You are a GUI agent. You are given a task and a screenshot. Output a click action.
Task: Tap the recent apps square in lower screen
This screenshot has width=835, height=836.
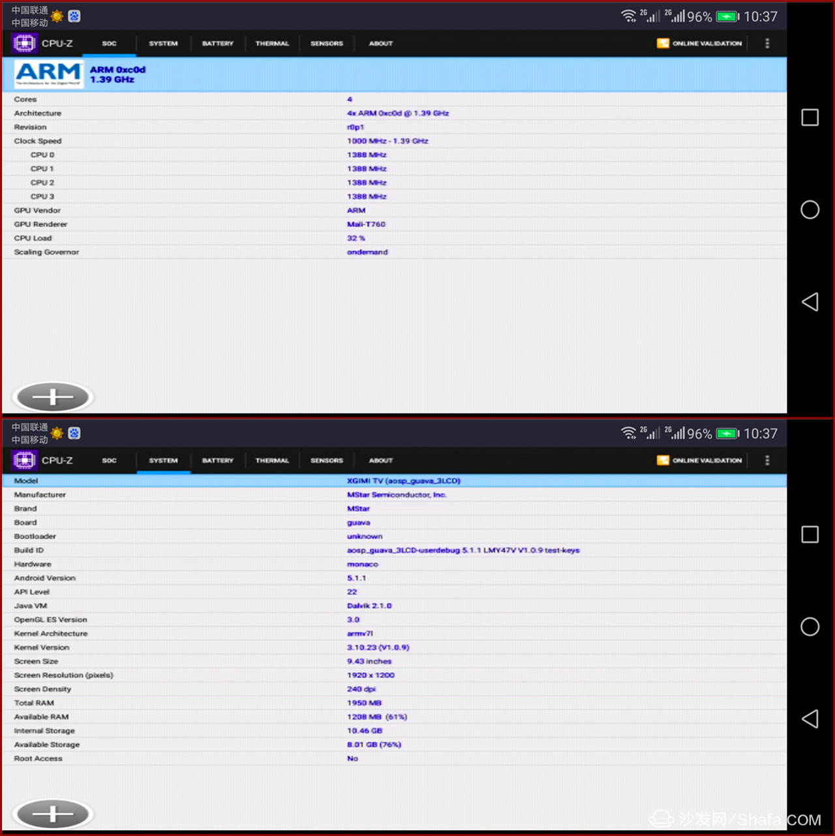coord(810,535)
